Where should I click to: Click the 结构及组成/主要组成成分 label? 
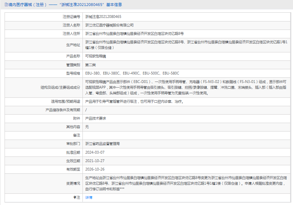(60, 87)
